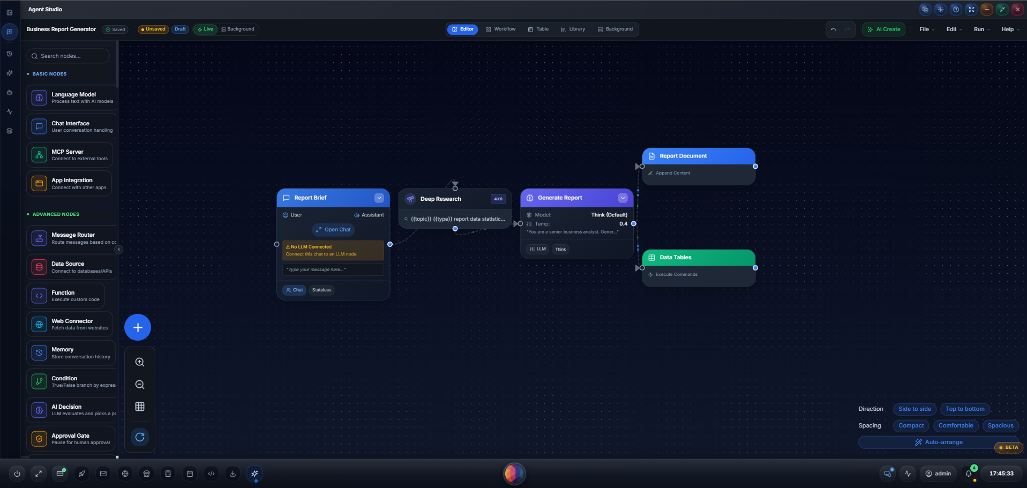Click the blue plus add-node button
The width and height of the screenshot is (1027, 488).
pyautogui.click(x=138, y=327)
